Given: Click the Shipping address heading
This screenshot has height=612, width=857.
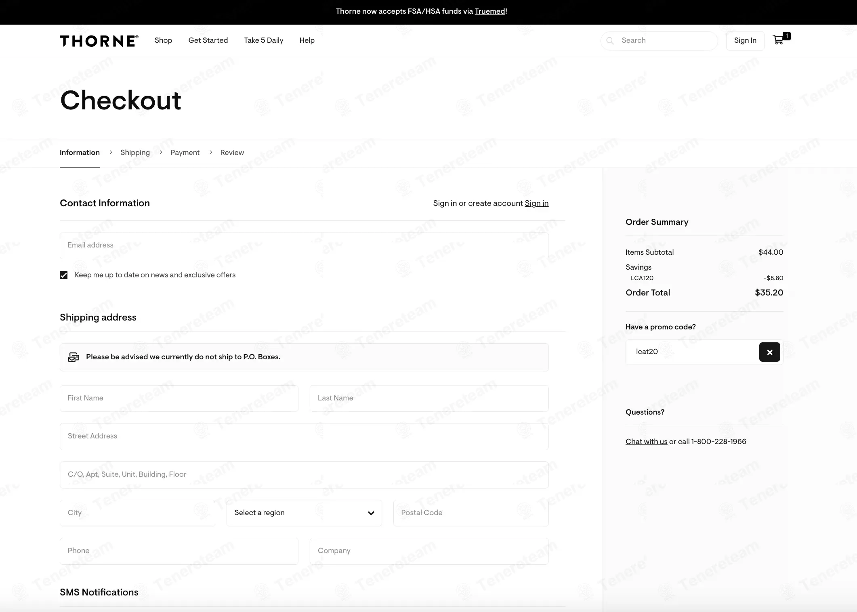Looking at the screenshot, I should pos(98,317).
